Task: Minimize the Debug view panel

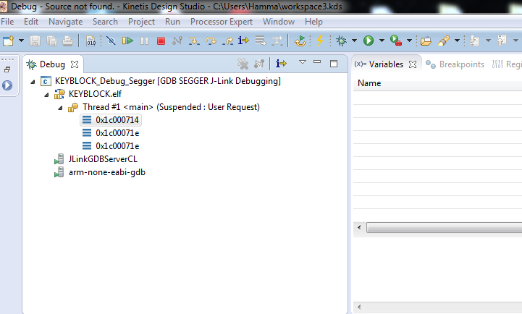Action: pyautogui.click(x=317, y=62)
